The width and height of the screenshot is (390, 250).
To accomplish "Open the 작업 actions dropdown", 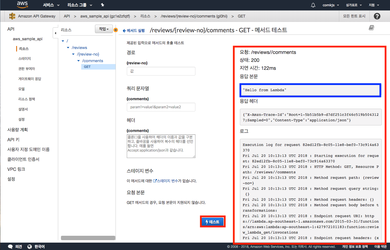I will pos(104,29).
